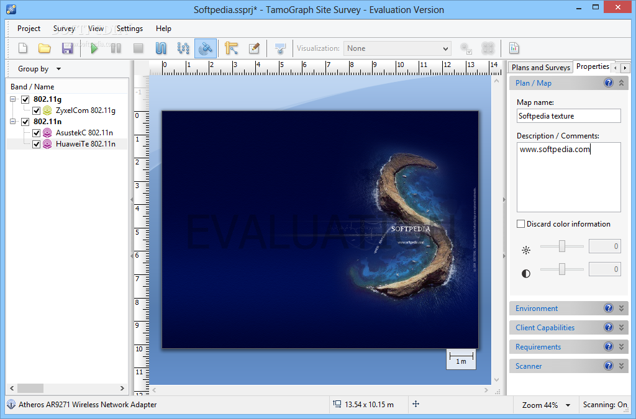
Task: Open the View menu
Action: tap(96, 29)
